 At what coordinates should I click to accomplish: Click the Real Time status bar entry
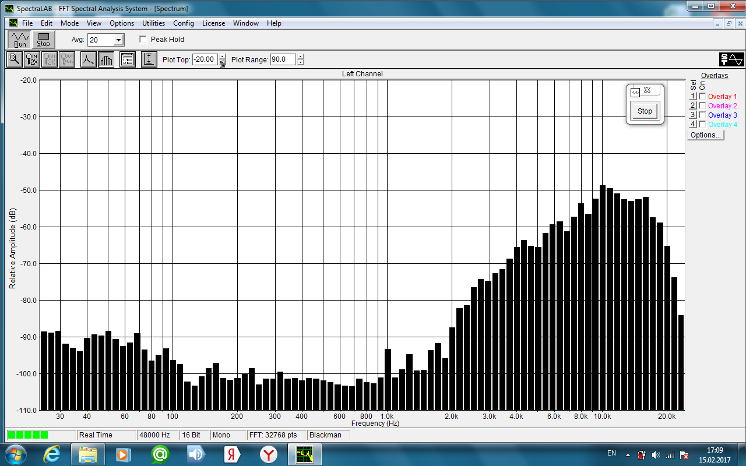click(106, 435)
